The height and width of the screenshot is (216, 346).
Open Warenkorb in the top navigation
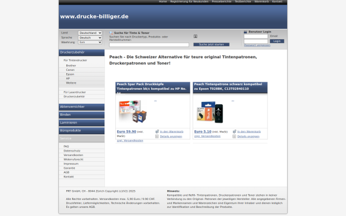[x=261, y=2]
